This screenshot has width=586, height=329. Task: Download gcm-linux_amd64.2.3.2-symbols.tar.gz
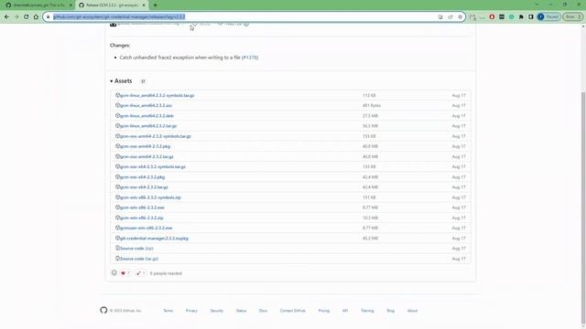[x=157, y=95]
